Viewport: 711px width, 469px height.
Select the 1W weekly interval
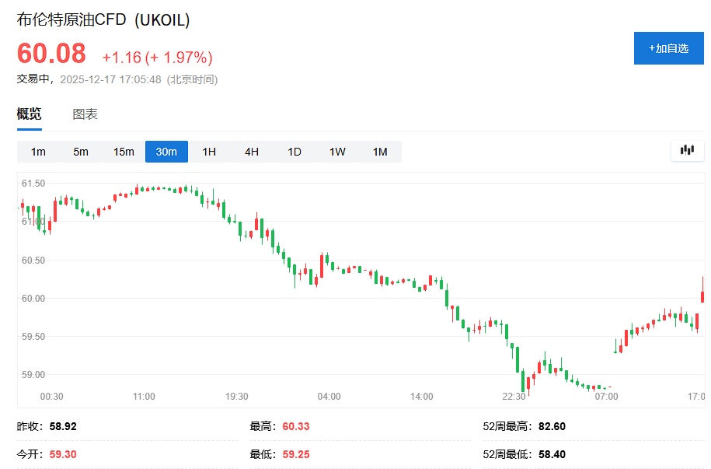337,152
